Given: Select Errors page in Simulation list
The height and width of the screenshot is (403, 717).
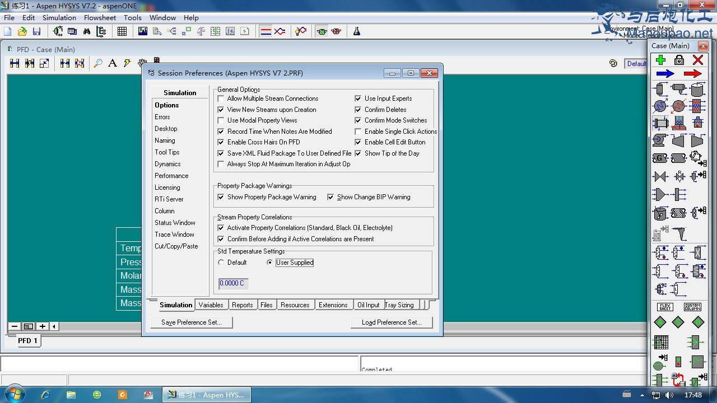Looking at the screenshot, I should pos(162,117).
